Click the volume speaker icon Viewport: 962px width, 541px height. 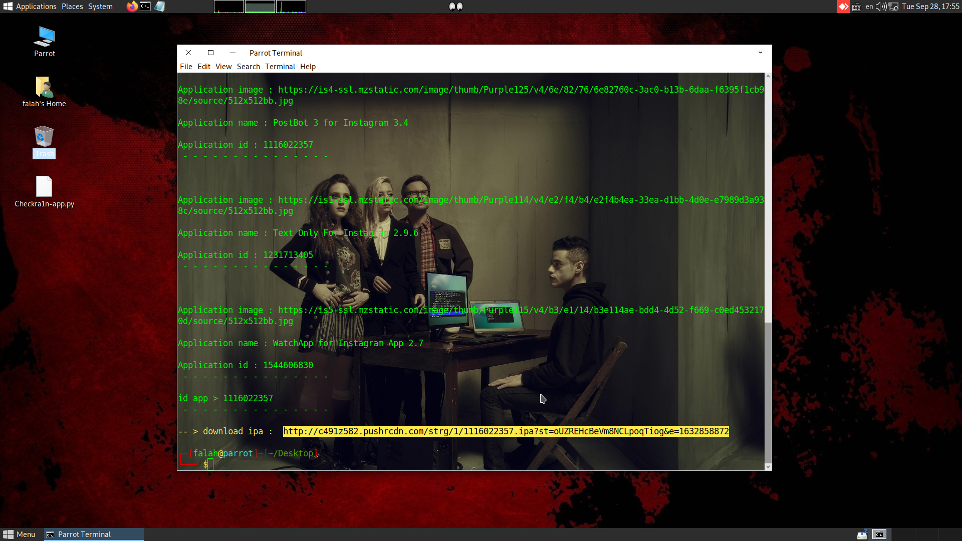point(880,7)
